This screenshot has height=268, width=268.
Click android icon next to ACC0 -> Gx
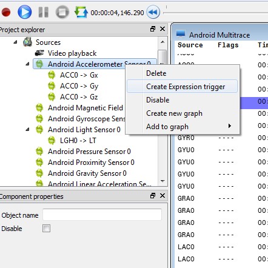tap(52, 75)
